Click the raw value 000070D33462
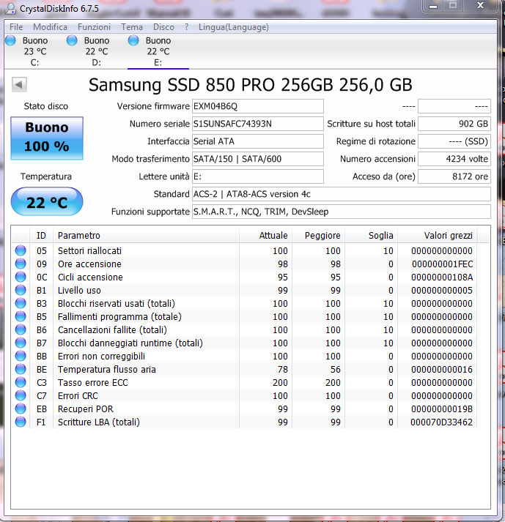The height and width of the screenshot is (522, 505). tap(442, 422)
